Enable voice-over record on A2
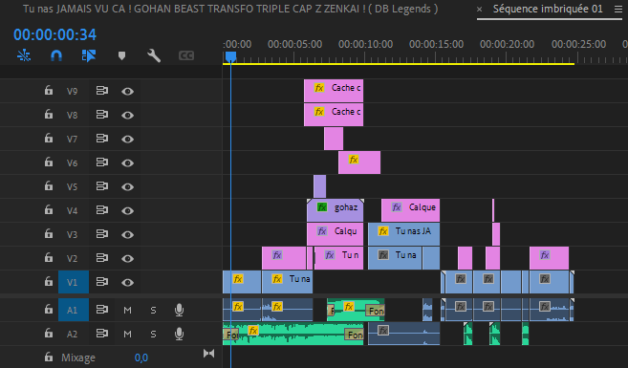628x368 pixels. [x=179, y=334]
